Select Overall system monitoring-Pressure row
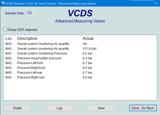Image resolution: width=160 pixels, height=115 pixels. click(x=80, y=53)
